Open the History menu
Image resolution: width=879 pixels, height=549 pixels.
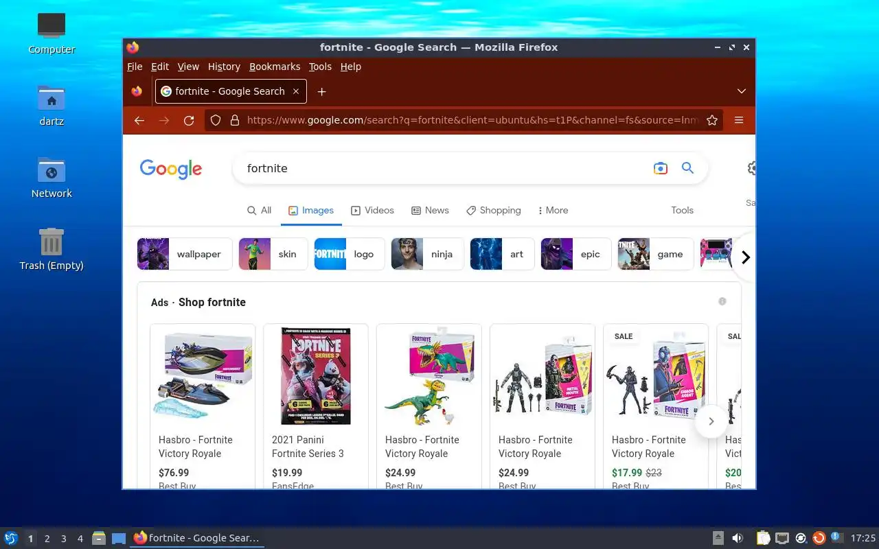click(x=224, y=67)
